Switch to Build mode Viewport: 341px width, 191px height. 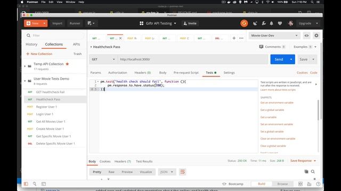[x=262, y=184]
